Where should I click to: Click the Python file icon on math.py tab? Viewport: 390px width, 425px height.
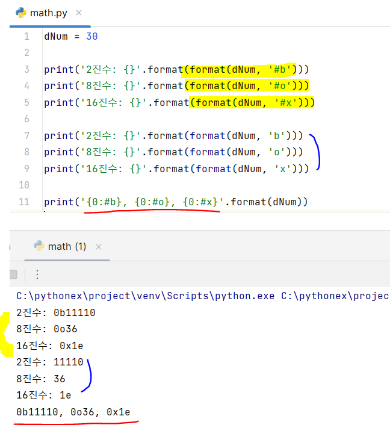pyautogui.click(x=21, y=13)
